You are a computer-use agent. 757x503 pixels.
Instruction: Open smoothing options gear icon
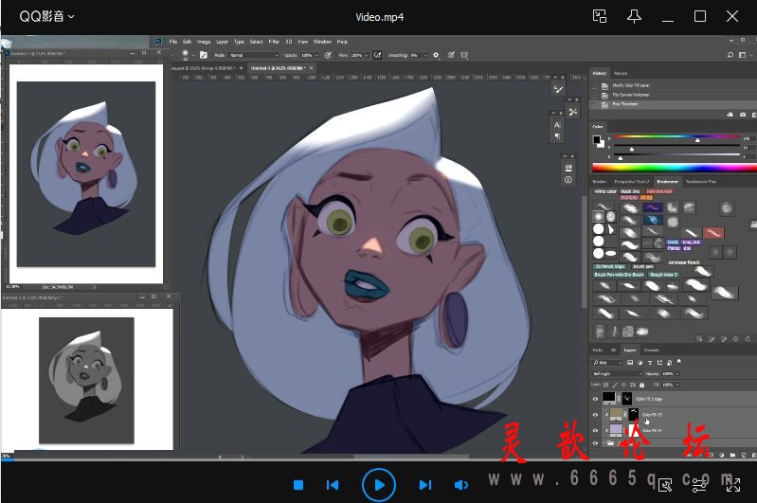tap(436, 55)
